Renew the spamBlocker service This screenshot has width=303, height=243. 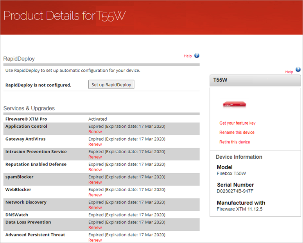95,182
